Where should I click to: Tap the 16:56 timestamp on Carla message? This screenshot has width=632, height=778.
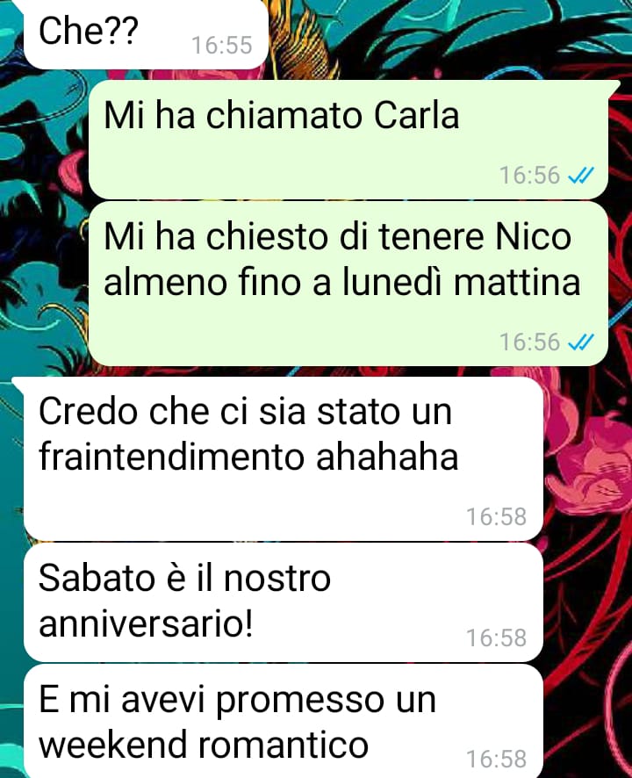point(529,175)
